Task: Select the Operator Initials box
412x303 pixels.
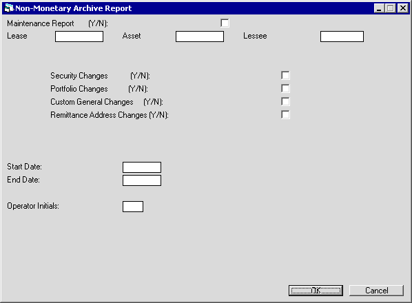Action: (x=133, y=207)
